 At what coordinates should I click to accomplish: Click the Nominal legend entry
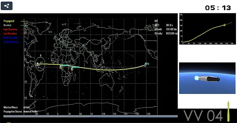click(7, 25)
